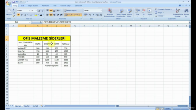The height and width of the screenshot is (110, 196).
Task: Open the Name Box dropdown arrow
Action: click(29, 22)
